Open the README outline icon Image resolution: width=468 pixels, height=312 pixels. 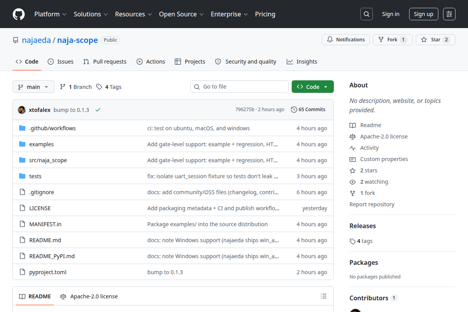pyautogui.click(x=324, y=296)
